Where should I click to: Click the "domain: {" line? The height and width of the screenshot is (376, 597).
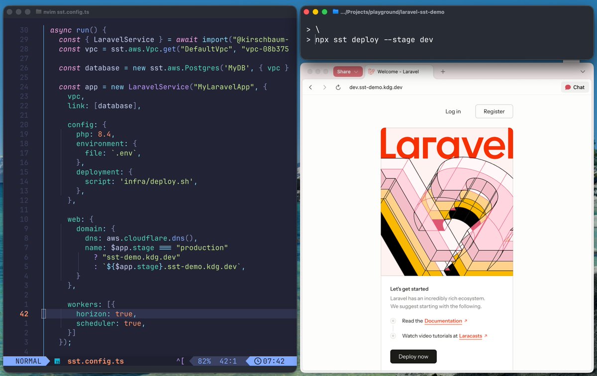96,228
